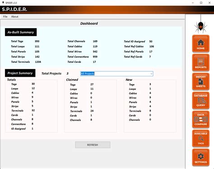Screen dimensions: 214x169
Task: Open the Available Tags search
Action: pos(200,139)
